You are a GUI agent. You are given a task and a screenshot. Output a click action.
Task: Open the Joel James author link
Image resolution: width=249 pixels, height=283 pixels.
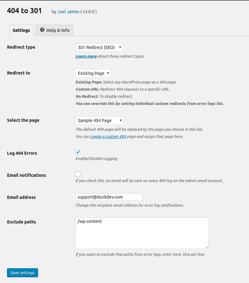click(x=68, y=12)
